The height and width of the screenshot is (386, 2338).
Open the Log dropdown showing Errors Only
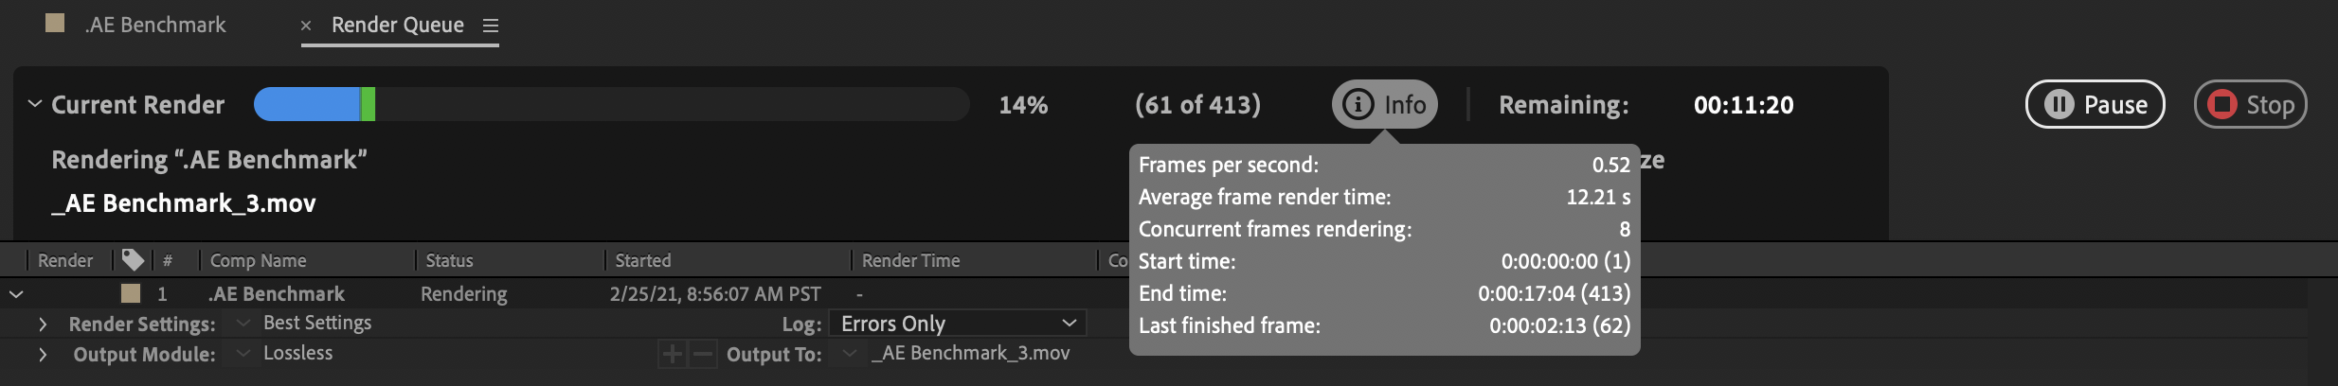[x=957, y=324]
